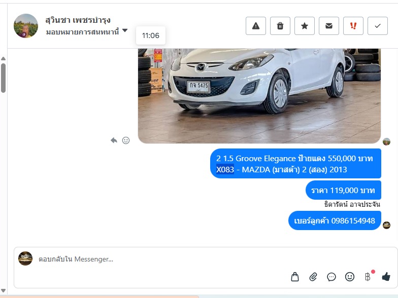Click มอบหมายการสนทนานี้ assignment label
Viewport: 398px width, 298px height.
[82, 32]
